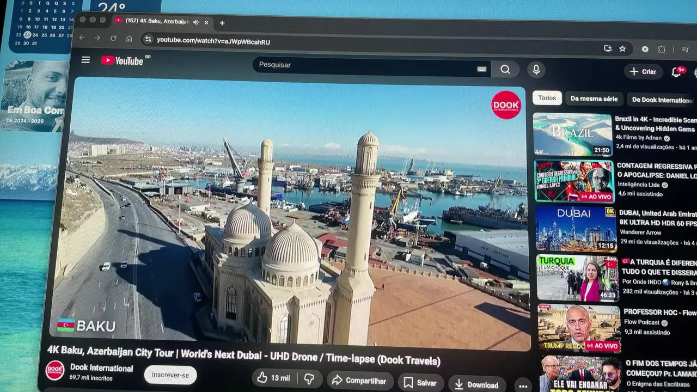Open the DUBAI, United Arab Emirates title

[658, 218]
